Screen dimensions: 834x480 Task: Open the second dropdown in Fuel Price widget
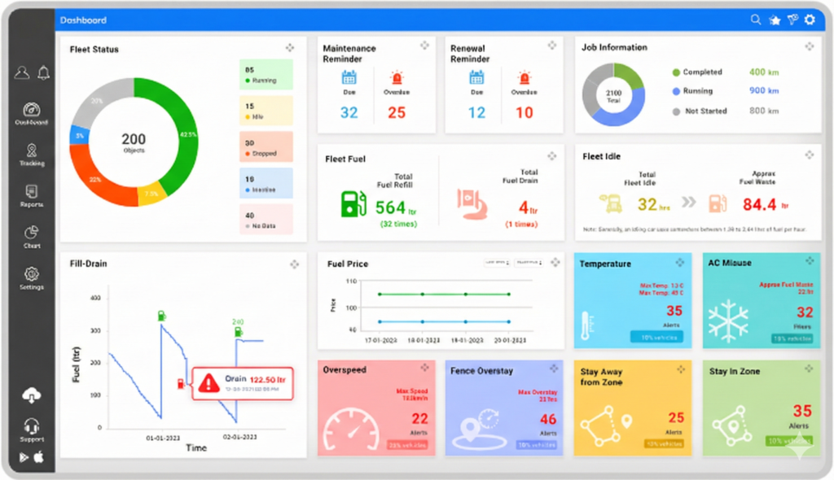528,263
